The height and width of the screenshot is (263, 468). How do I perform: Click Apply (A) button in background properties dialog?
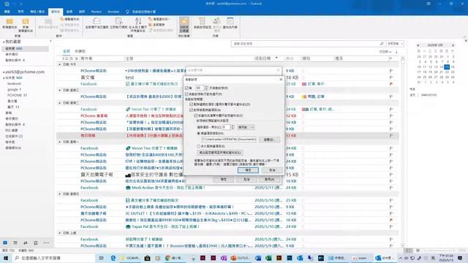[269, 179]
